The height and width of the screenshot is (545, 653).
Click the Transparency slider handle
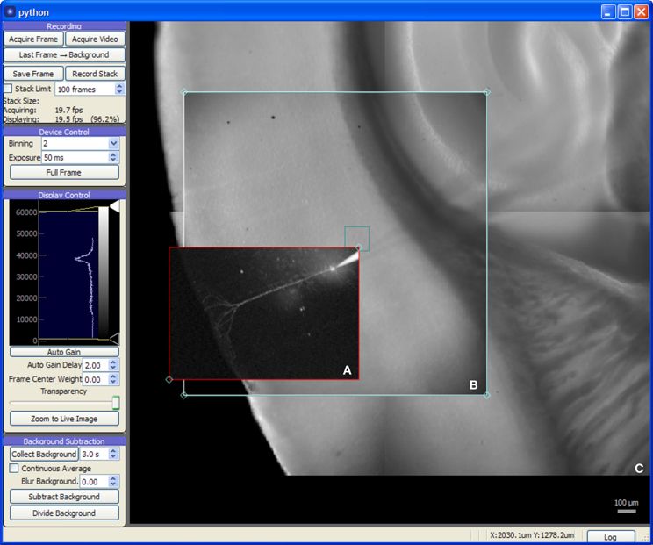(116, 403)
